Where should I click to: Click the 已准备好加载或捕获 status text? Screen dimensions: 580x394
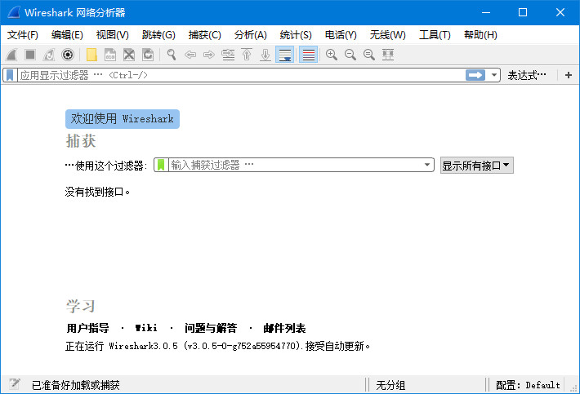click(x=75, y=385)
